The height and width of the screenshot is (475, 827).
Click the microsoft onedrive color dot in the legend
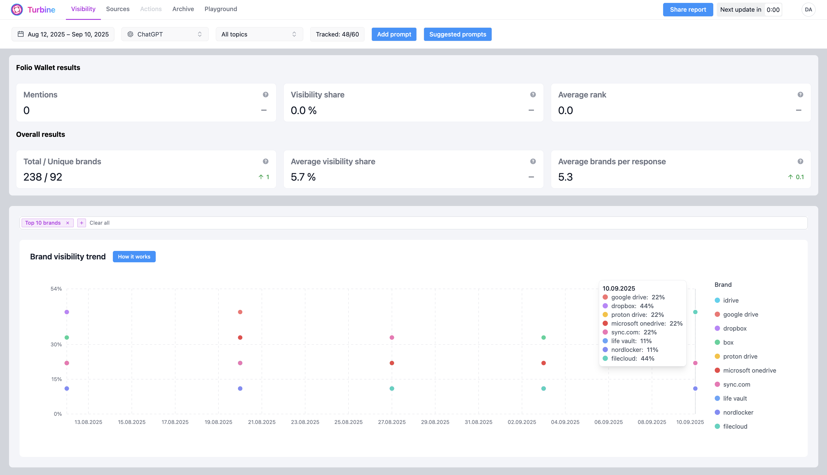pyautogui.click(x=717, y=370)
